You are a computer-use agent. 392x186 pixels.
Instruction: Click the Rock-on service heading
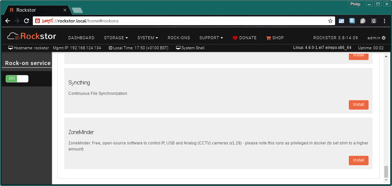(x=28, y=63)
